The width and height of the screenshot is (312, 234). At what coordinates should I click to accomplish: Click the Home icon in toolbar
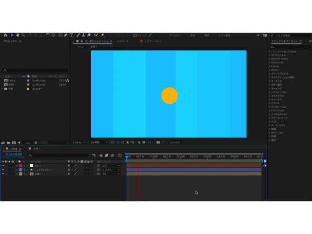[5, 35]
